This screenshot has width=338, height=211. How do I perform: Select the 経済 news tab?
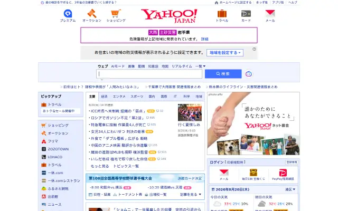(x=104, y=97)
